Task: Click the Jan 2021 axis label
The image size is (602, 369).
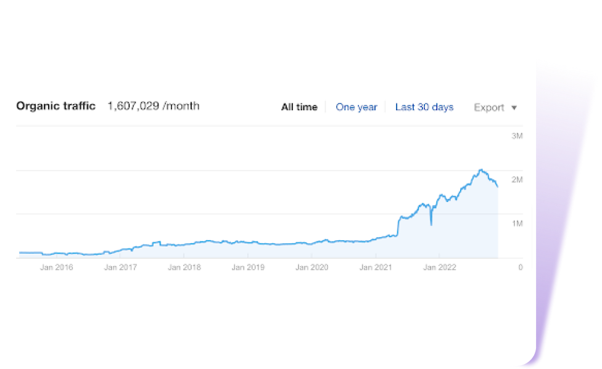Action: pyautogui.click(x=376, y=267)
